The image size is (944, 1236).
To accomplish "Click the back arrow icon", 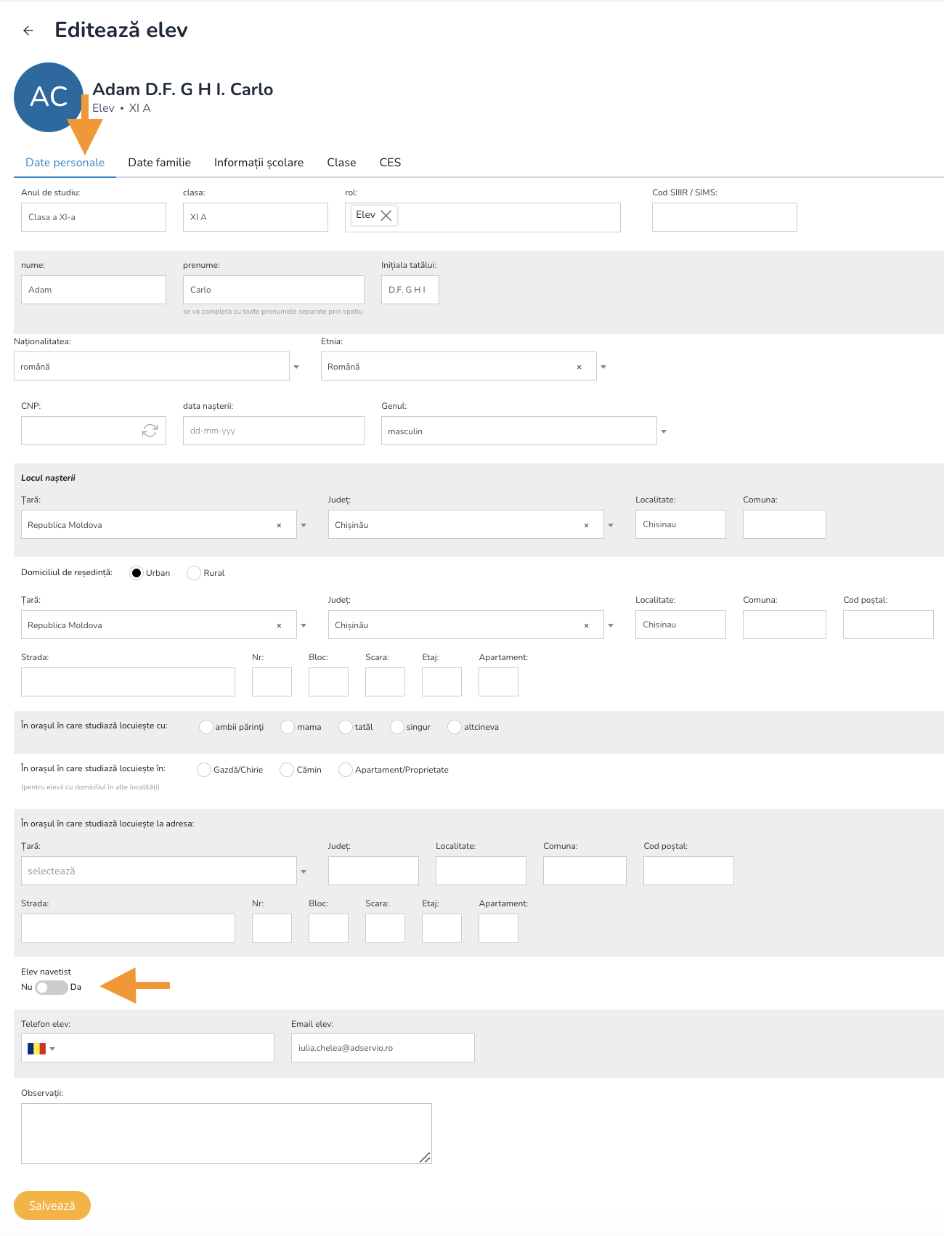I will click(28, 31).
